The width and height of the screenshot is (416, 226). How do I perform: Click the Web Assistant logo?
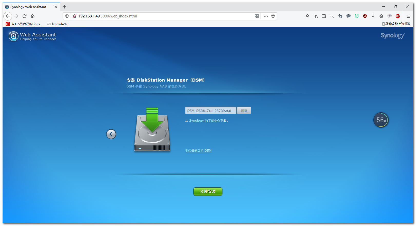[32, 36]
